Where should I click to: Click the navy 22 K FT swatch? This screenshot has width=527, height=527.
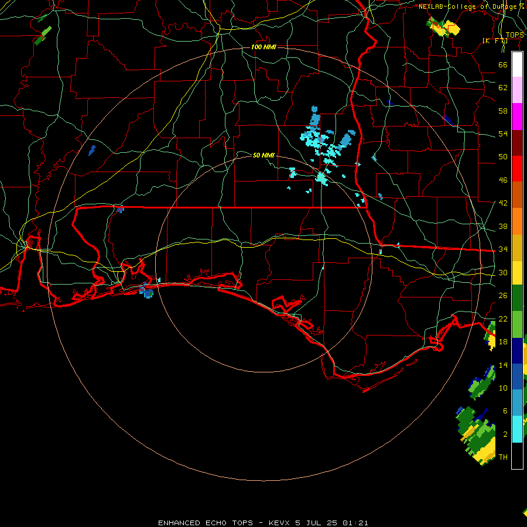[517, 351]
